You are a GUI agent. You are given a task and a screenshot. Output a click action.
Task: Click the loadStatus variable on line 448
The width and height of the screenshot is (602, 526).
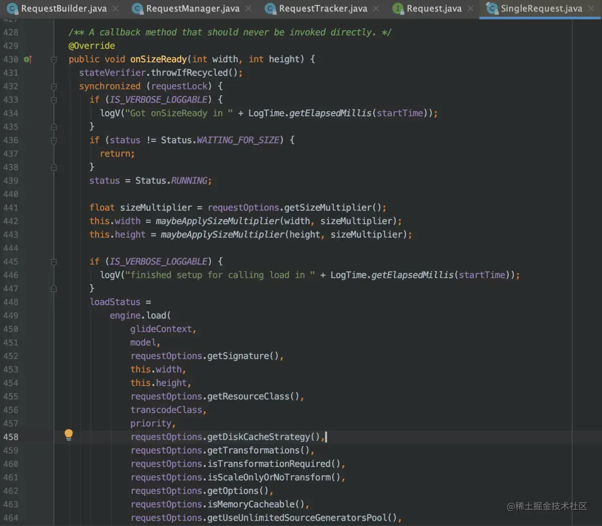click(115, 302)
